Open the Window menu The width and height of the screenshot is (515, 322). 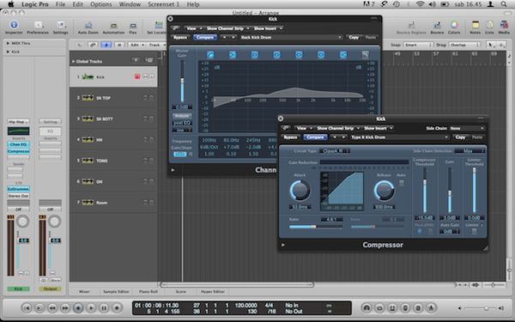(x=130, y=4)
